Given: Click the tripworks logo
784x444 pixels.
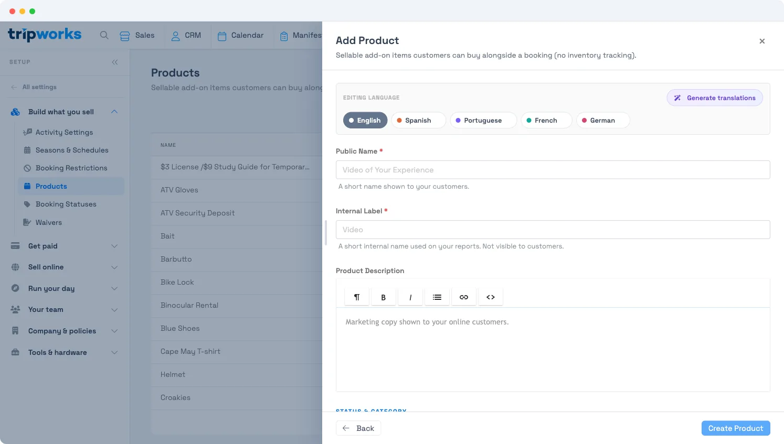Looking at the screenshot, I should coord(45,35).
